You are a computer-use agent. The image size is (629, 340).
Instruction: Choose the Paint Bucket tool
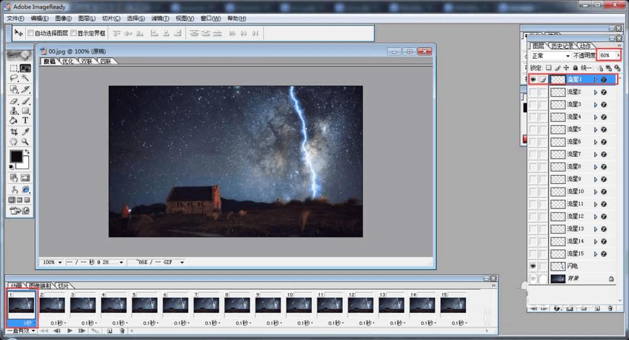(x=14, y=120)
